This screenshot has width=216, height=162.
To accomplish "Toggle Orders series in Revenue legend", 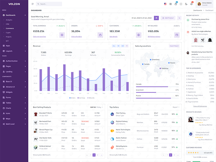I will coord(72,98).
